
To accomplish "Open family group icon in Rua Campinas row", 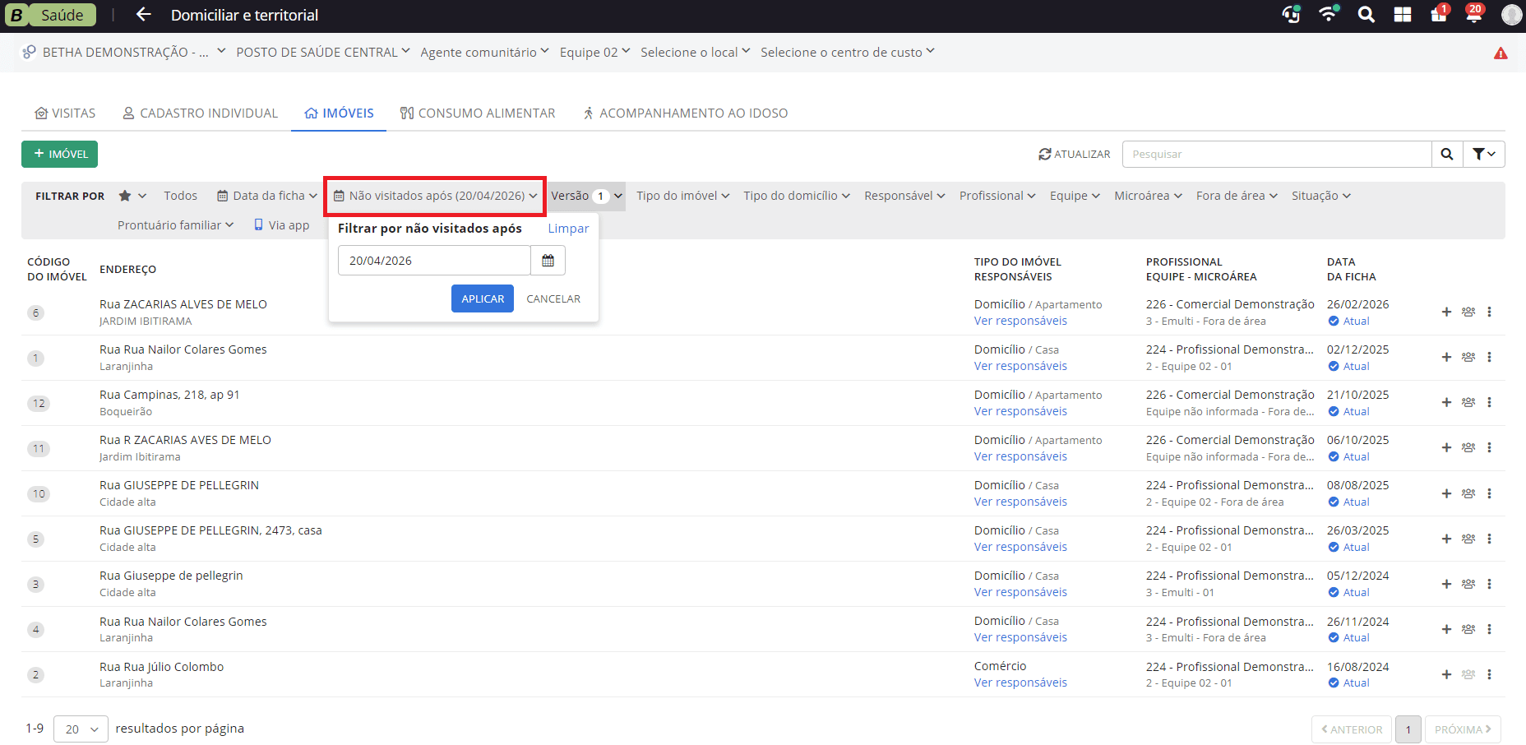I will [1468, 402].
